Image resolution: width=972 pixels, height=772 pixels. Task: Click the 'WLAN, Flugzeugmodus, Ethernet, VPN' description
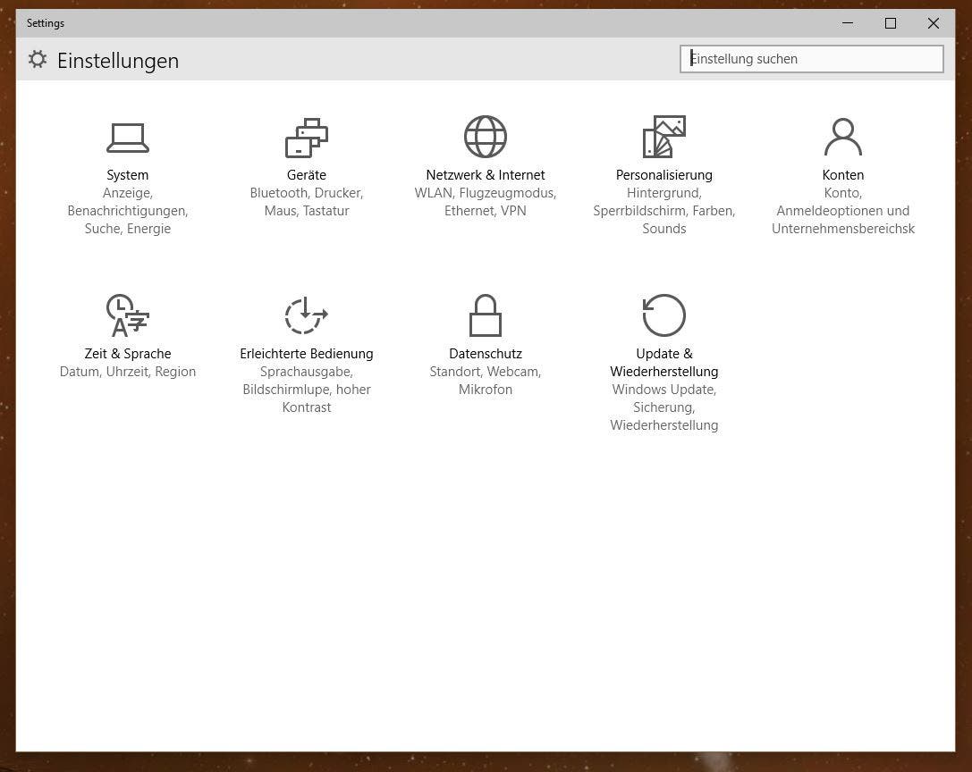[x=486, y=202]
